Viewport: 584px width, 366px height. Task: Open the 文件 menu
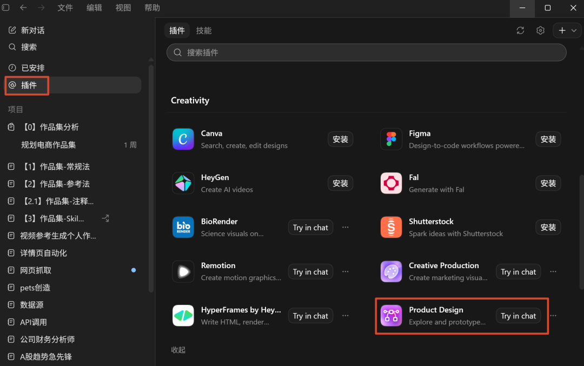65,8
